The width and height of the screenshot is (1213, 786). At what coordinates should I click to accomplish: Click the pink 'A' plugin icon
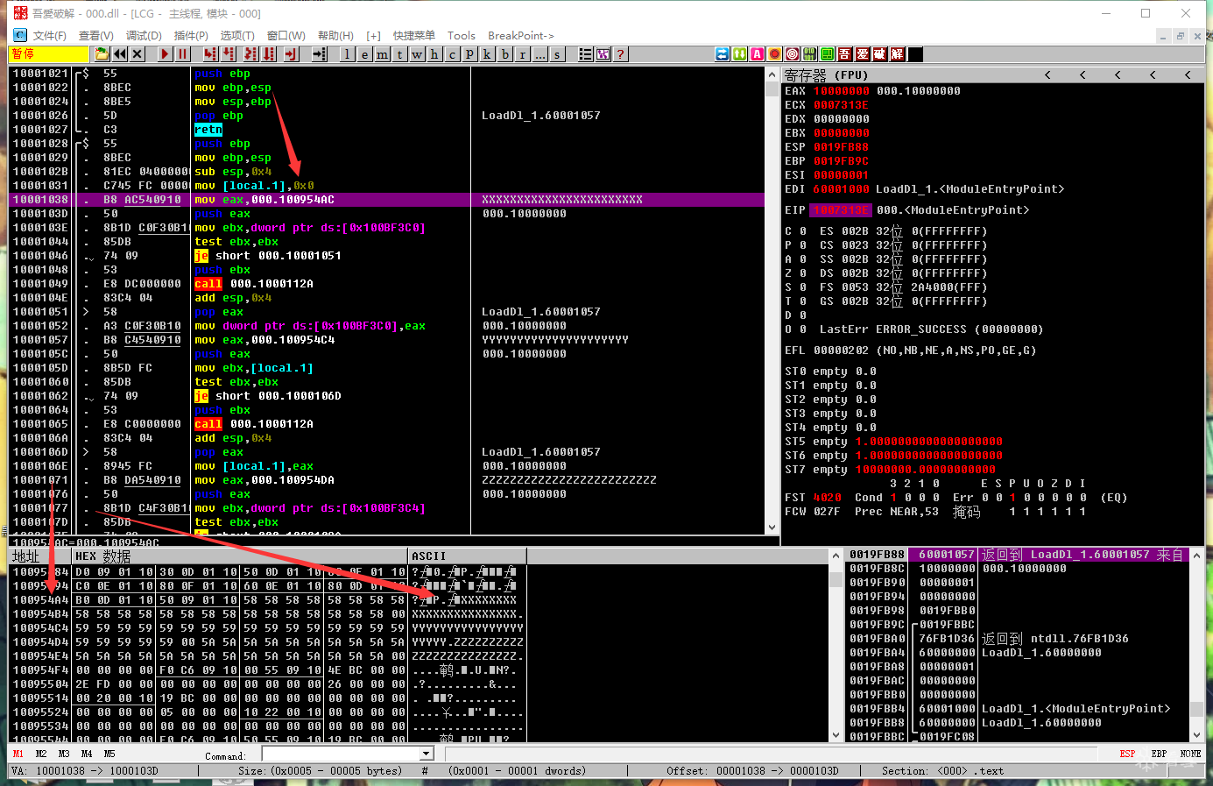(758, 54)
